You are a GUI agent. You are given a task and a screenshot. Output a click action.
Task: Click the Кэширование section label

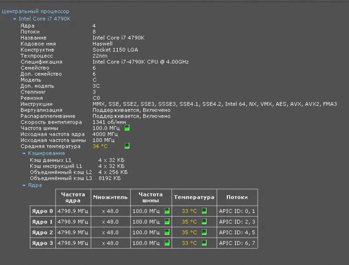pos(46,153)
